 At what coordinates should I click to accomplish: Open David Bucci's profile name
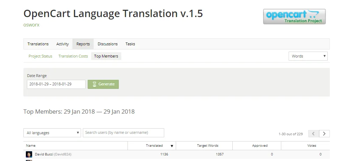[44, 154]
